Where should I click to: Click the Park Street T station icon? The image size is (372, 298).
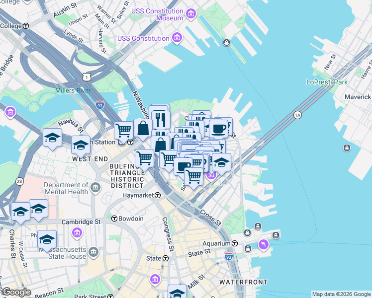click(110, 296)
